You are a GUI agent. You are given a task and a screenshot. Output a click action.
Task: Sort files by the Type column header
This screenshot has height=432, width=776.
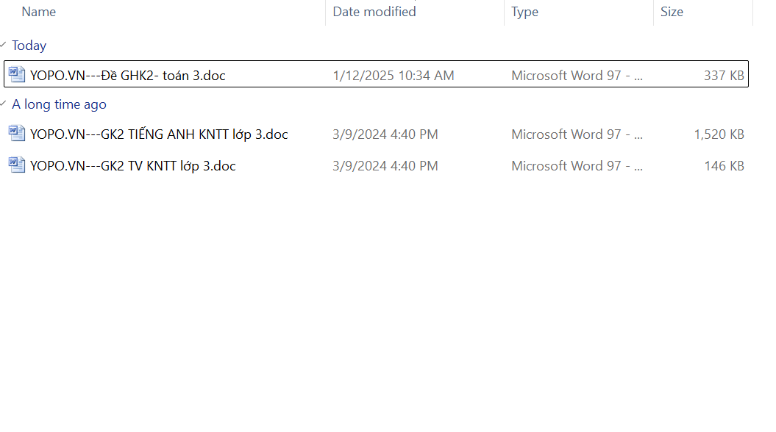(x=524, y=12)
